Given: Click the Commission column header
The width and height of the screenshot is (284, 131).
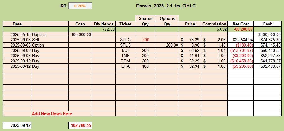Looking at the screenshot, I should [x=215, y=24].
